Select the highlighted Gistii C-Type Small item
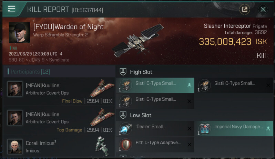The width and height of the screenshot is (275, 159). pos(155,85)
